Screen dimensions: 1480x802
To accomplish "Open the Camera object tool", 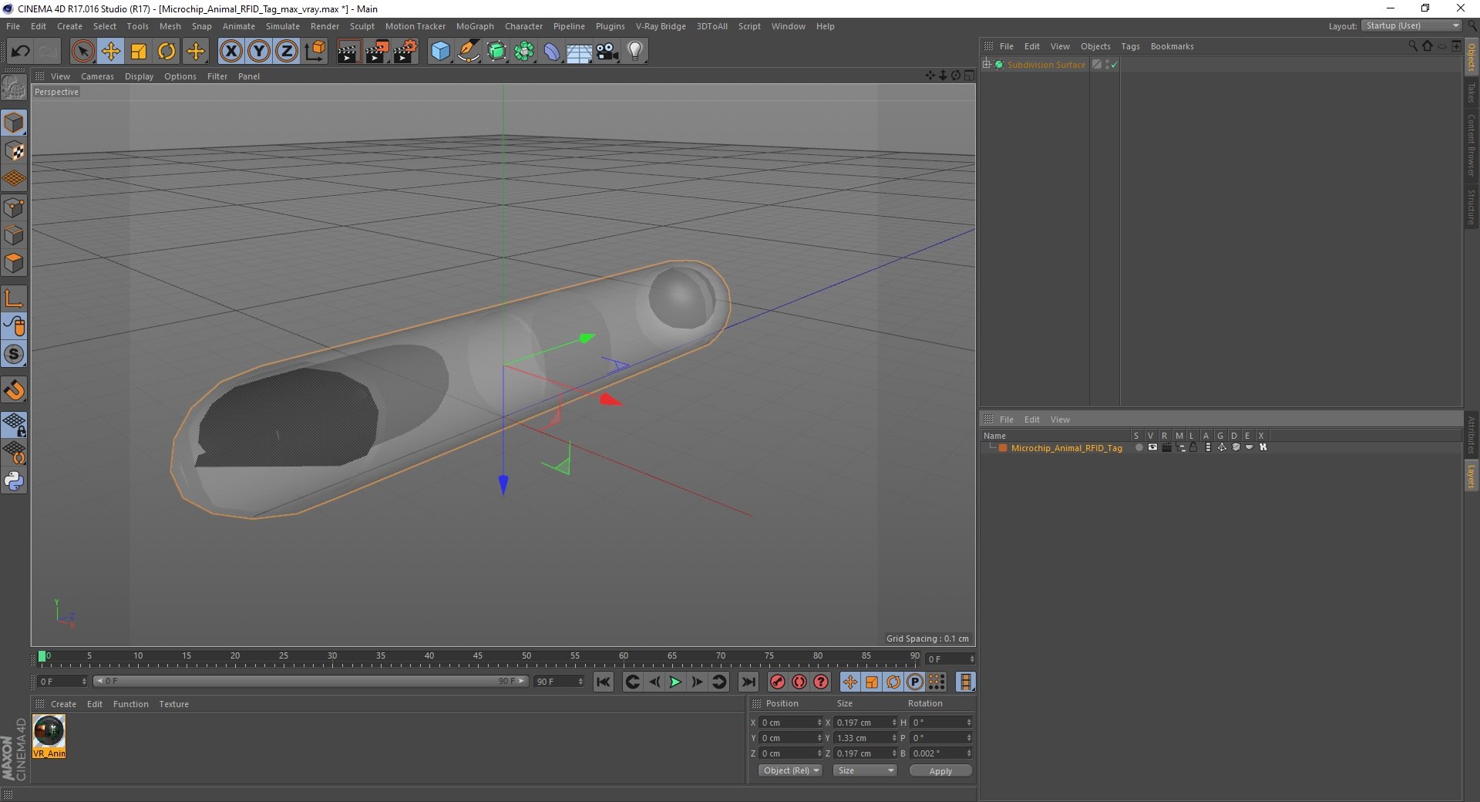I will point(607,52).
